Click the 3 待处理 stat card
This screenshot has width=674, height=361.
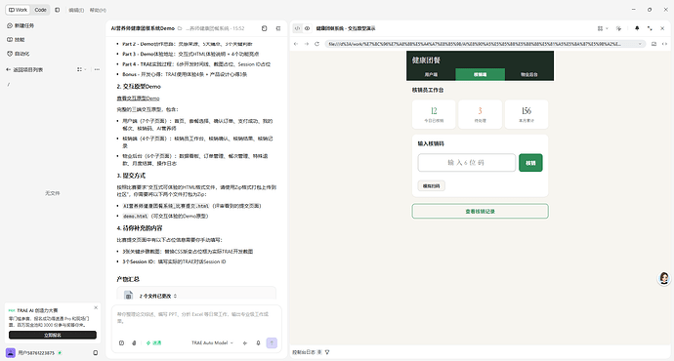point(481,114)
